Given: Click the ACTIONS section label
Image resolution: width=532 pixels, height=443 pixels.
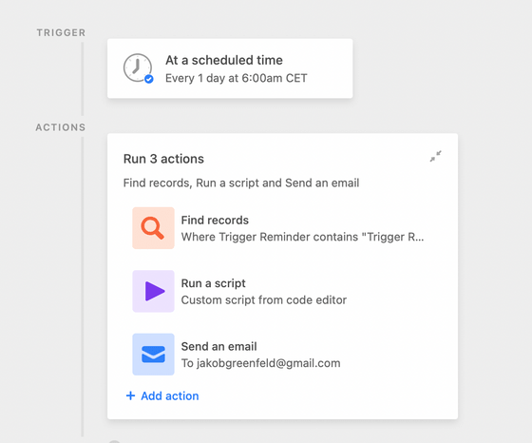Looking at the screenshot, I should tap(61, 127).
